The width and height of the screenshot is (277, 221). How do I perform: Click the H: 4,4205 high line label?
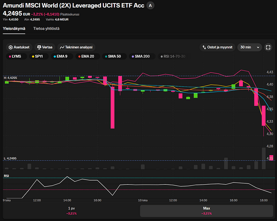pos(11,78)
